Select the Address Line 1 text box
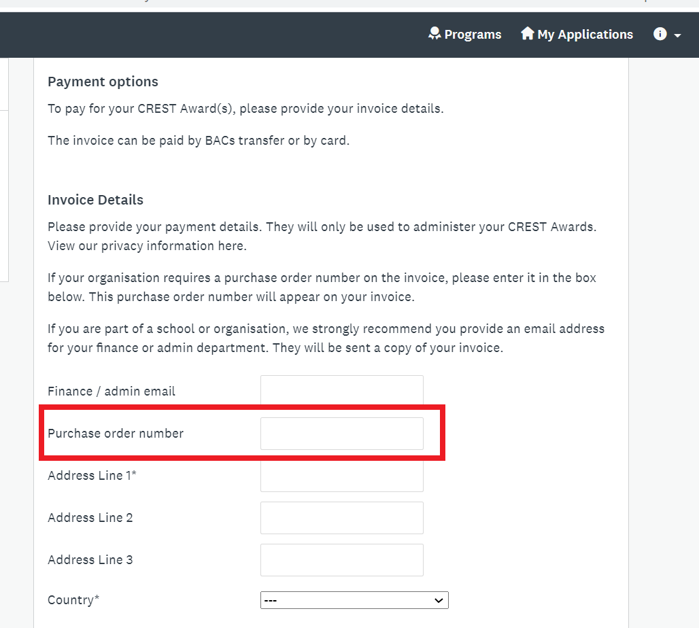Image resolution: width=699 pixels, height=628 pixels. point(342,476)
